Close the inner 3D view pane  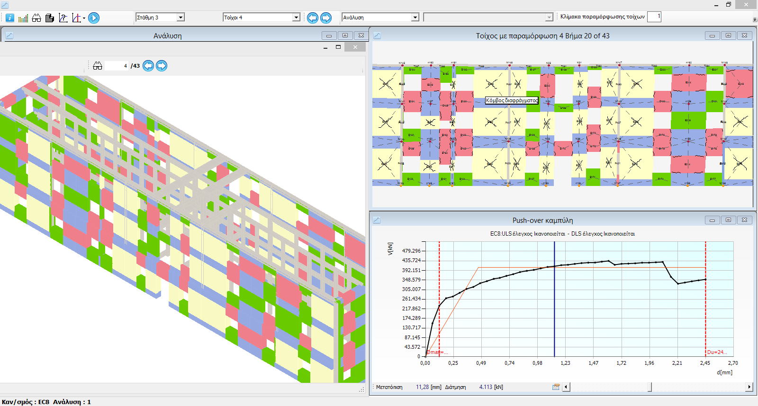pyautogui.click(x=355, y=47)
